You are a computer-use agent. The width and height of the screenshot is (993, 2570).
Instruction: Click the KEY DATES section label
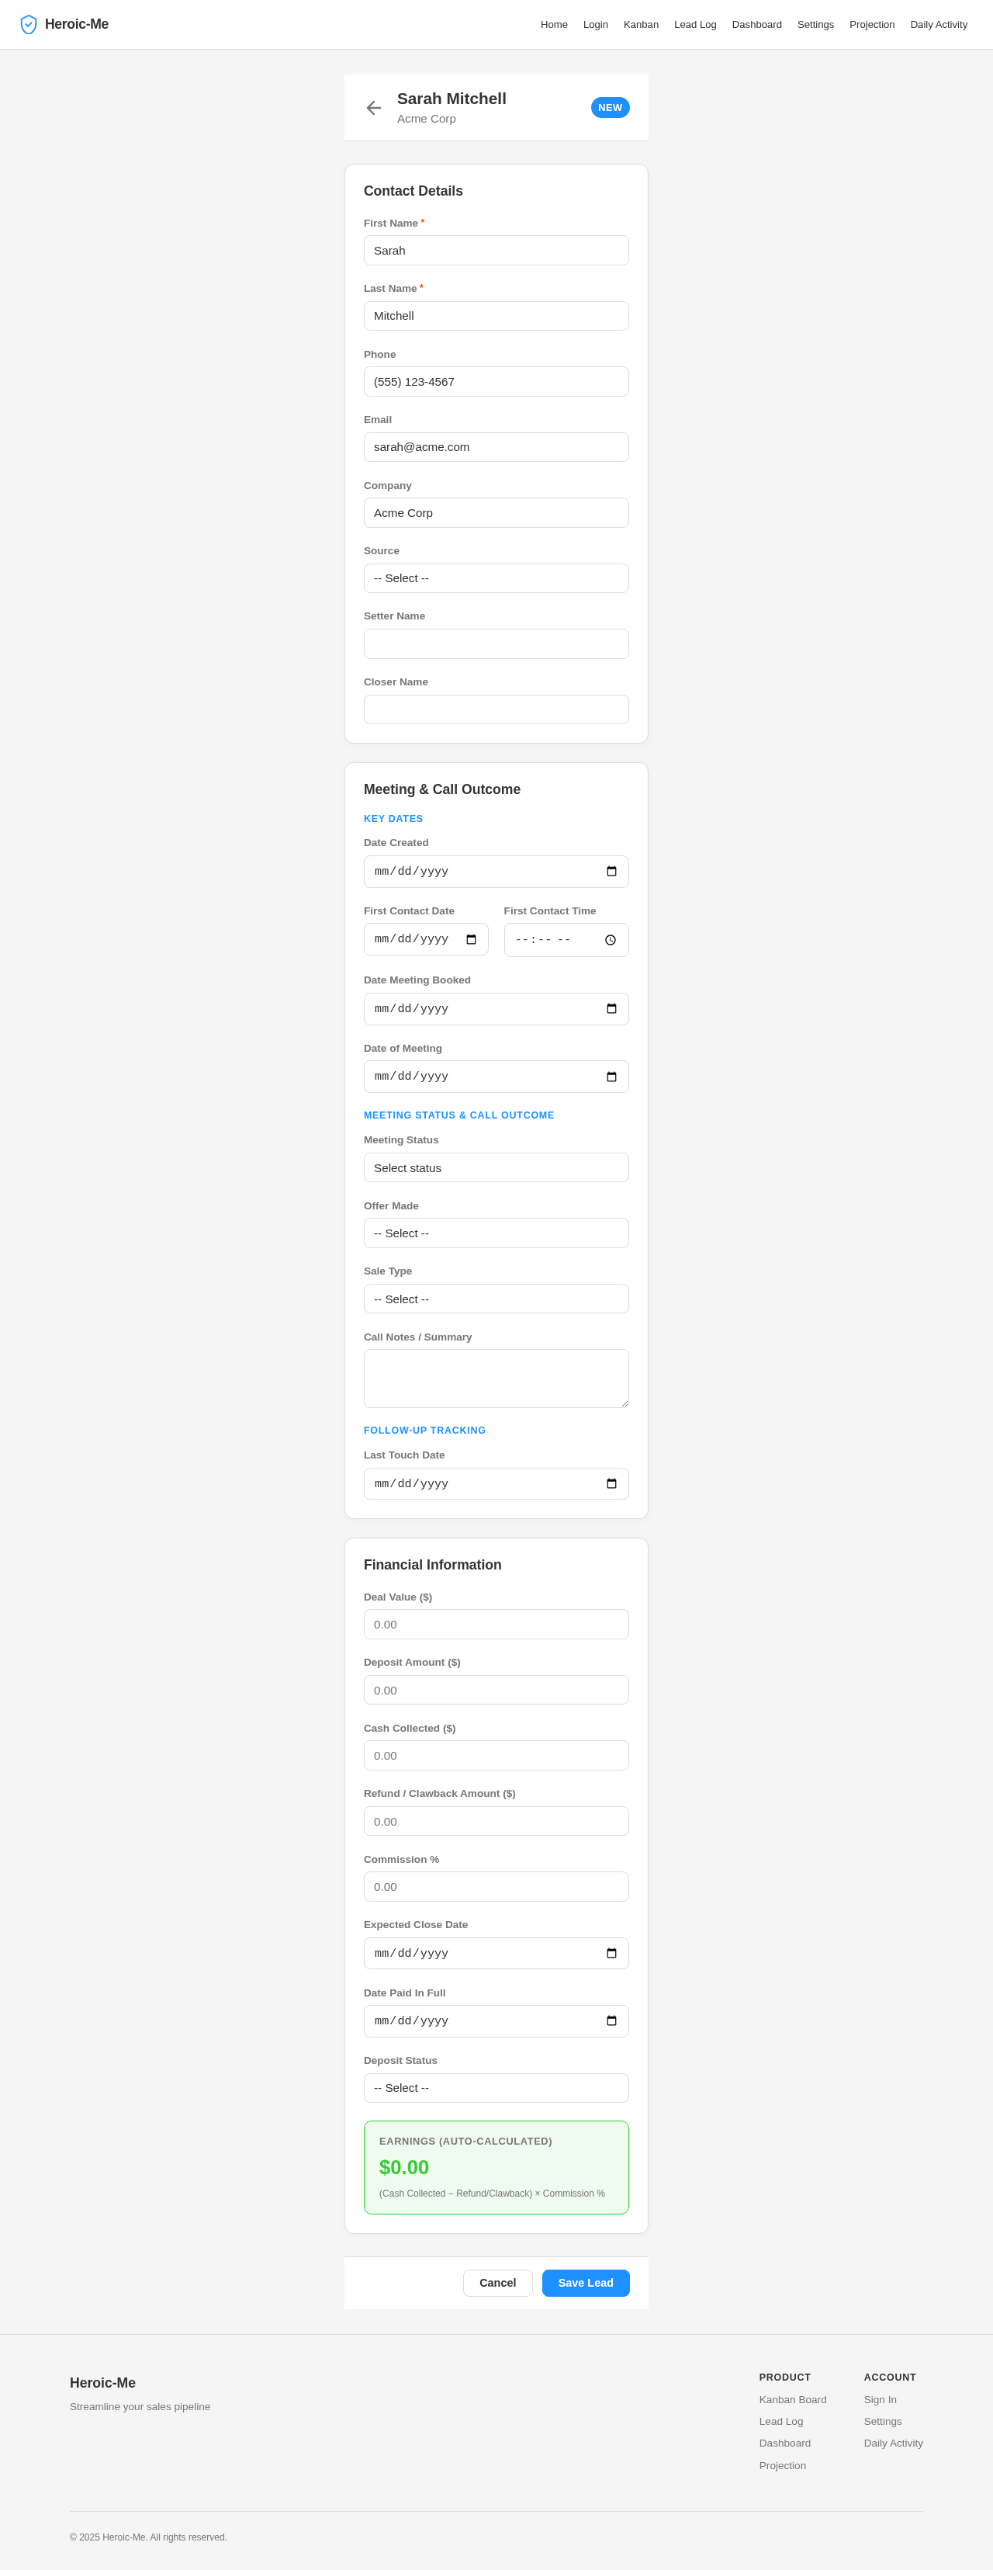point(393,819)
